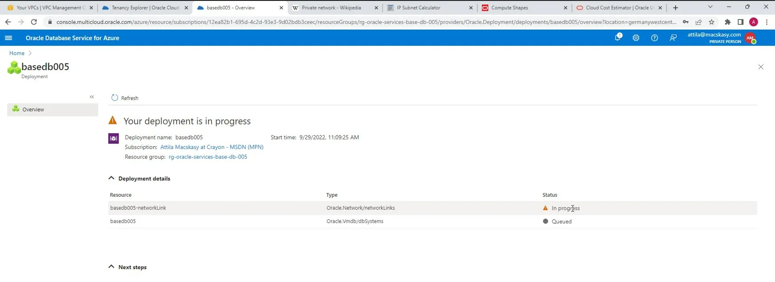Click the attila@macskasy.com account label

coord(714,35)
